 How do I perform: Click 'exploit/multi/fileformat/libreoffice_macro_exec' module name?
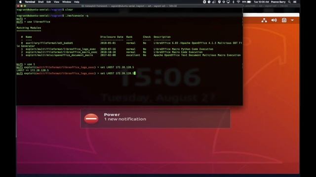coord(61,52)
